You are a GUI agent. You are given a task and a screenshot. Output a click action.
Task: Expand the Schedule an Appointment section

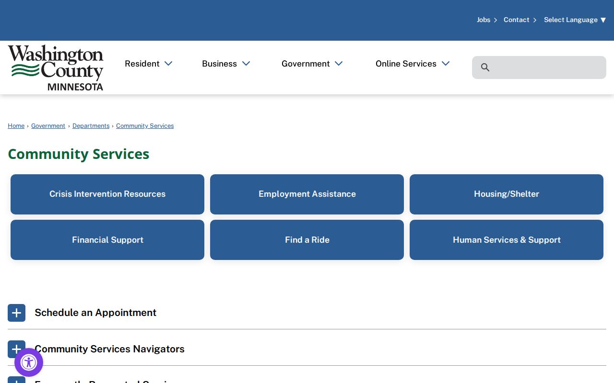[16, 313]
